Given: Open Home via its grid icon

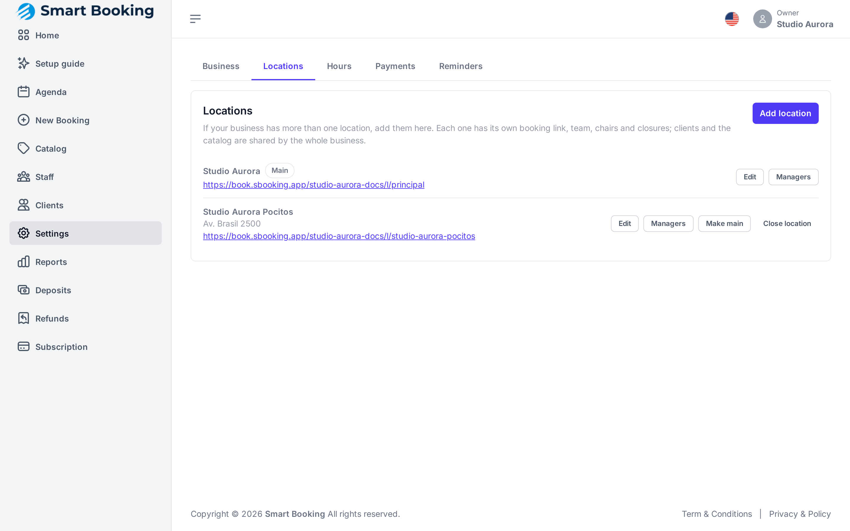Looking at the screenshot, I should click(24, 35).
